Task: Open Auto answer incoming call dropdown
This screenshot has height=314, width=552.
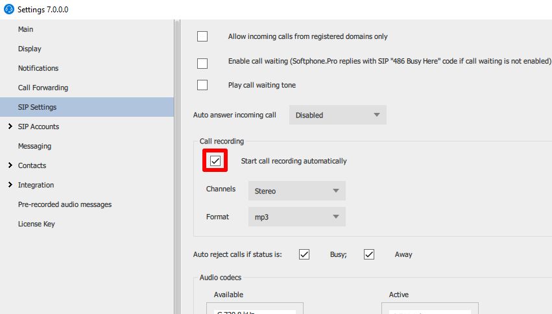Action: pos(337,115)
